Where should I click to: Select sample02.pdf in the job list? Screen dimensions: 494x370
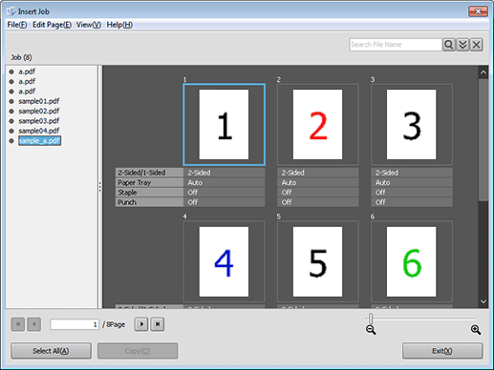click(x=39, y=111)
